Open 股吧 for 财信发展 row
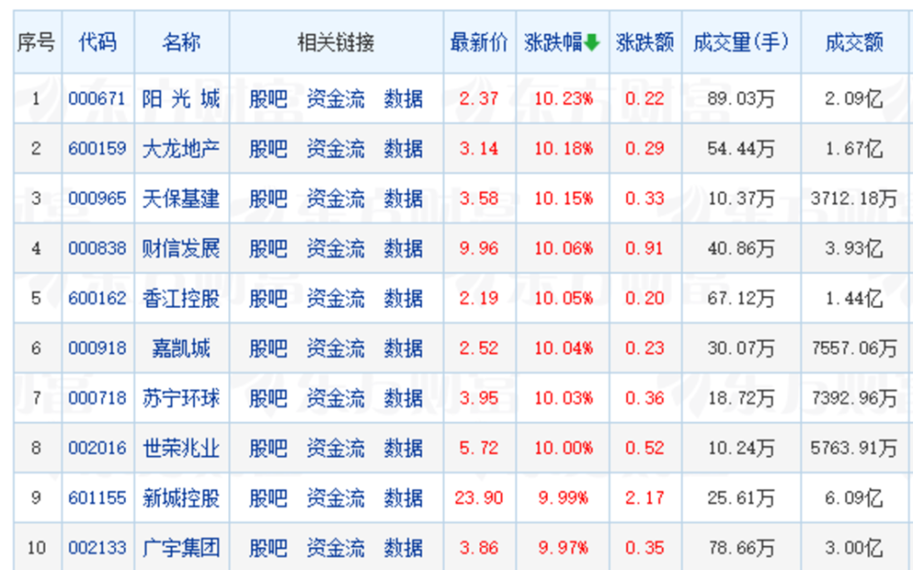The height and width of the screenshot is (570, 913). [x=268, y=248]
